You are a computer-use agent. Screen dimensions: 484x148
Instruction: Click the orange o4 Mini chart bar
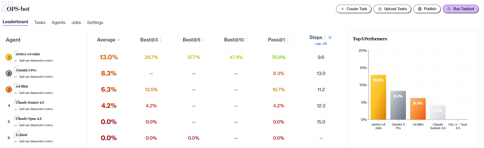click(x=418, y=109)
